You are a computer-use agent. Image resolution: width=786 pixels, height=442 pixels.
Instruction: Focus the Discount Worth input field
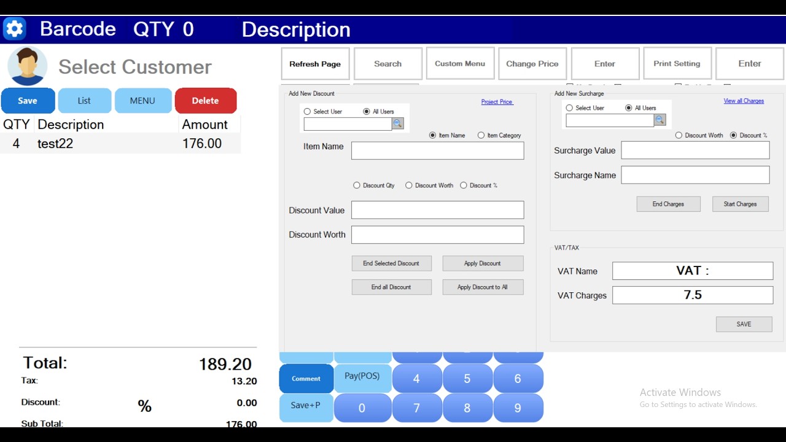pyautogui.click(x=438, y=235)
